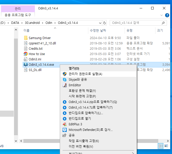Viewport: 172px width, 154px height.
Task: Click the EditPlus 3 icon
Action: (65, 124)
